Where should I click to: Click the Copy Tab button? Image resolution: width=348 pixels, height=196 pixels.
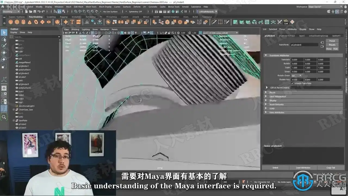click(x=331, y=168)
